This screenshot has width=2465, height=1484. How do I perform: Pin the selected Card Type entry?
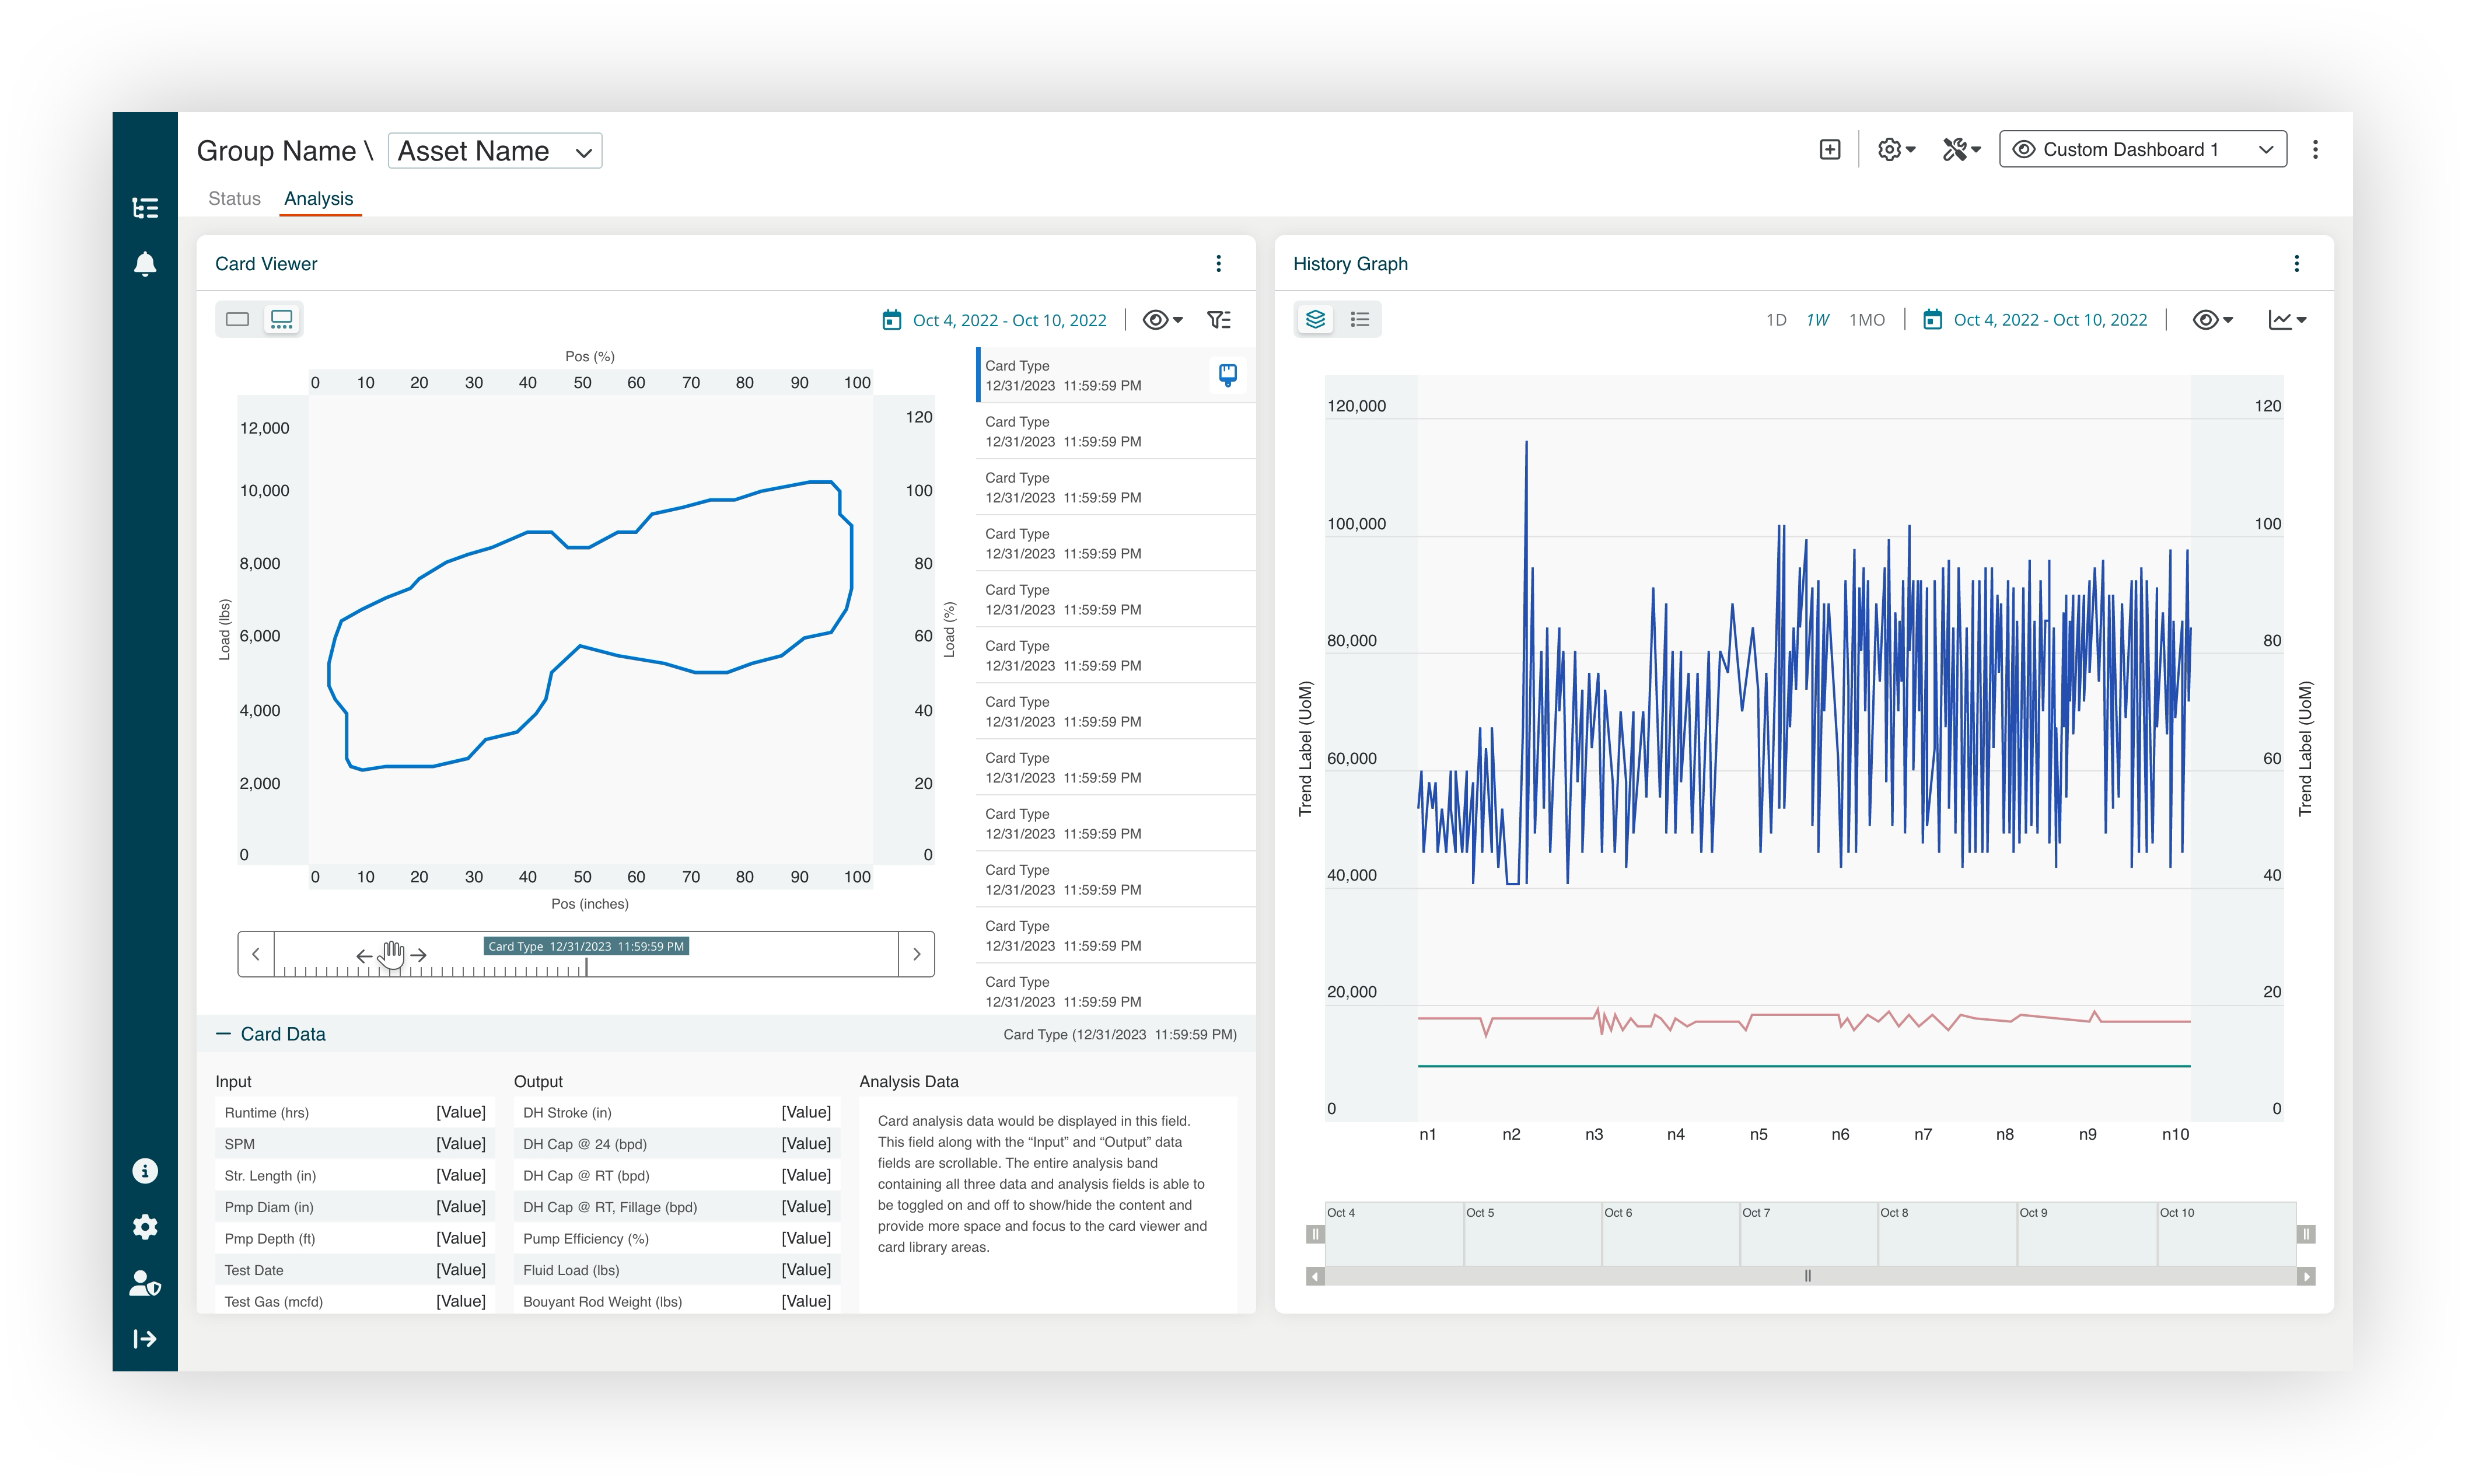tap(1228, 375)
